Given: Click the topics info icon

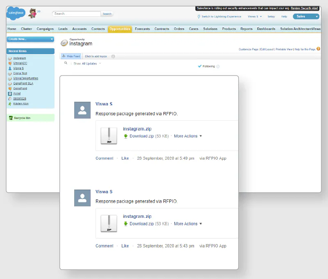Looking at the screenshot, I should click(113, 56).
